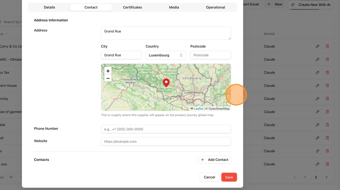Screen dimensions: 340x190
Task: Click the sort icon on name column
Action: click(x=6, y=34)
